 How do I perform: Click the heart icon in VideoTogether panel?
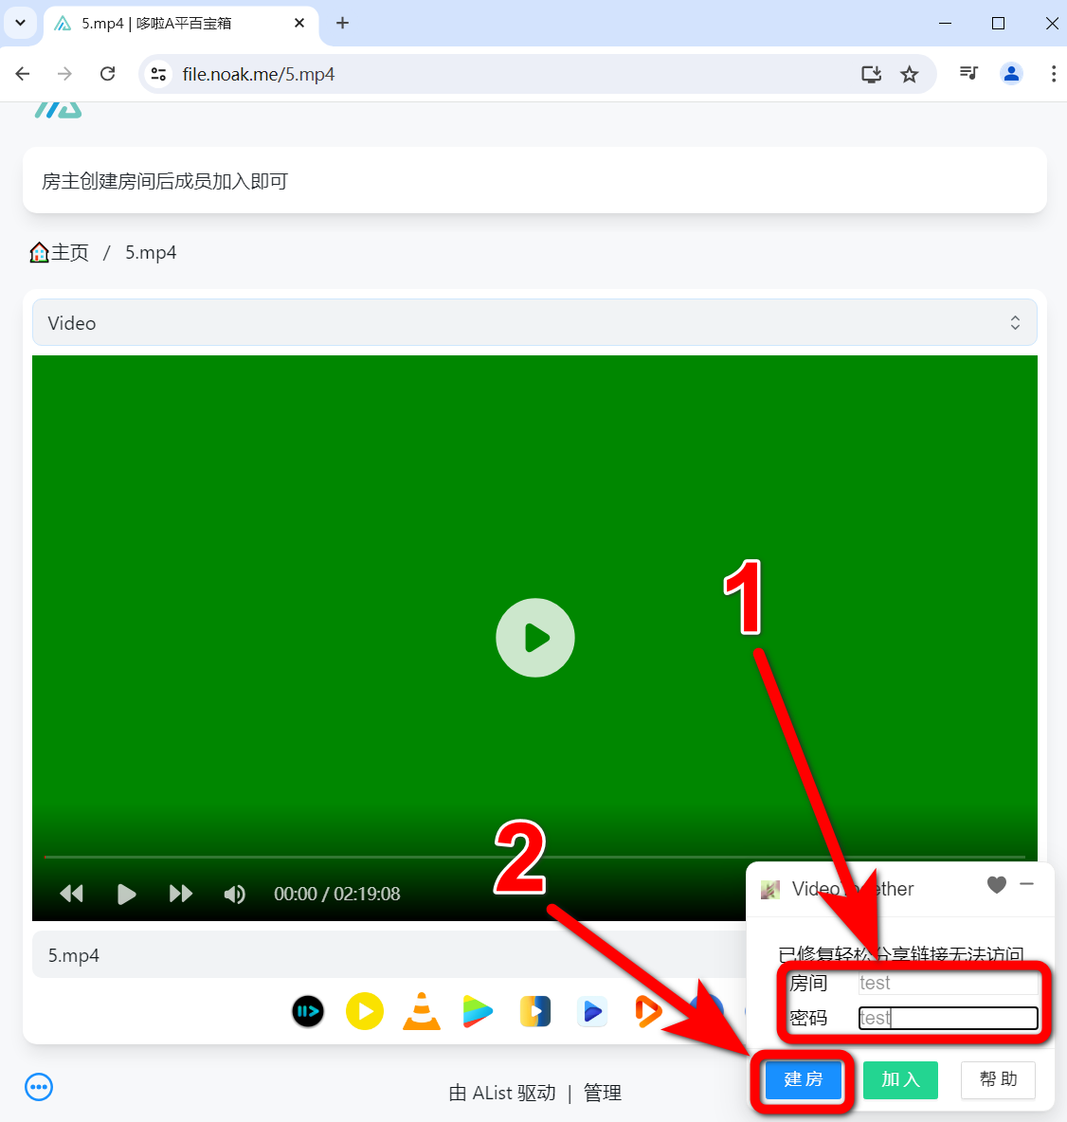(x=996, y=885)
